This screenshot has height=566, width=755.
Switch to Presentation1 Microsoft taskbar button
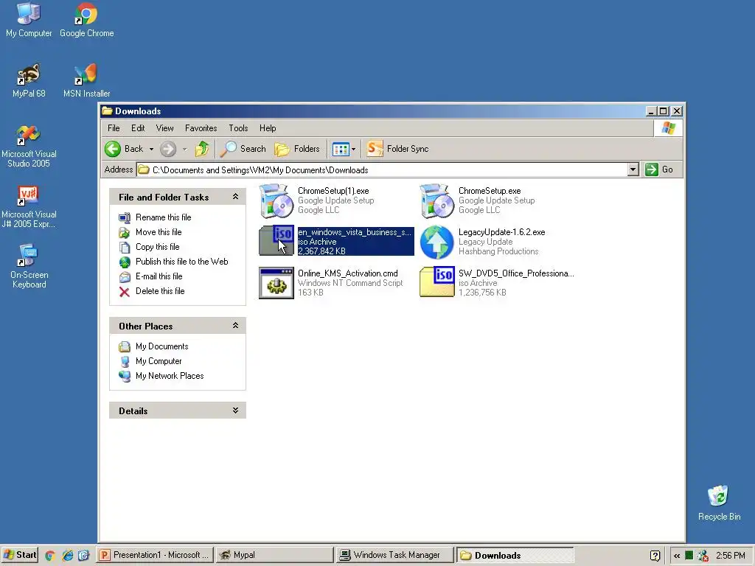click(154, 556)
